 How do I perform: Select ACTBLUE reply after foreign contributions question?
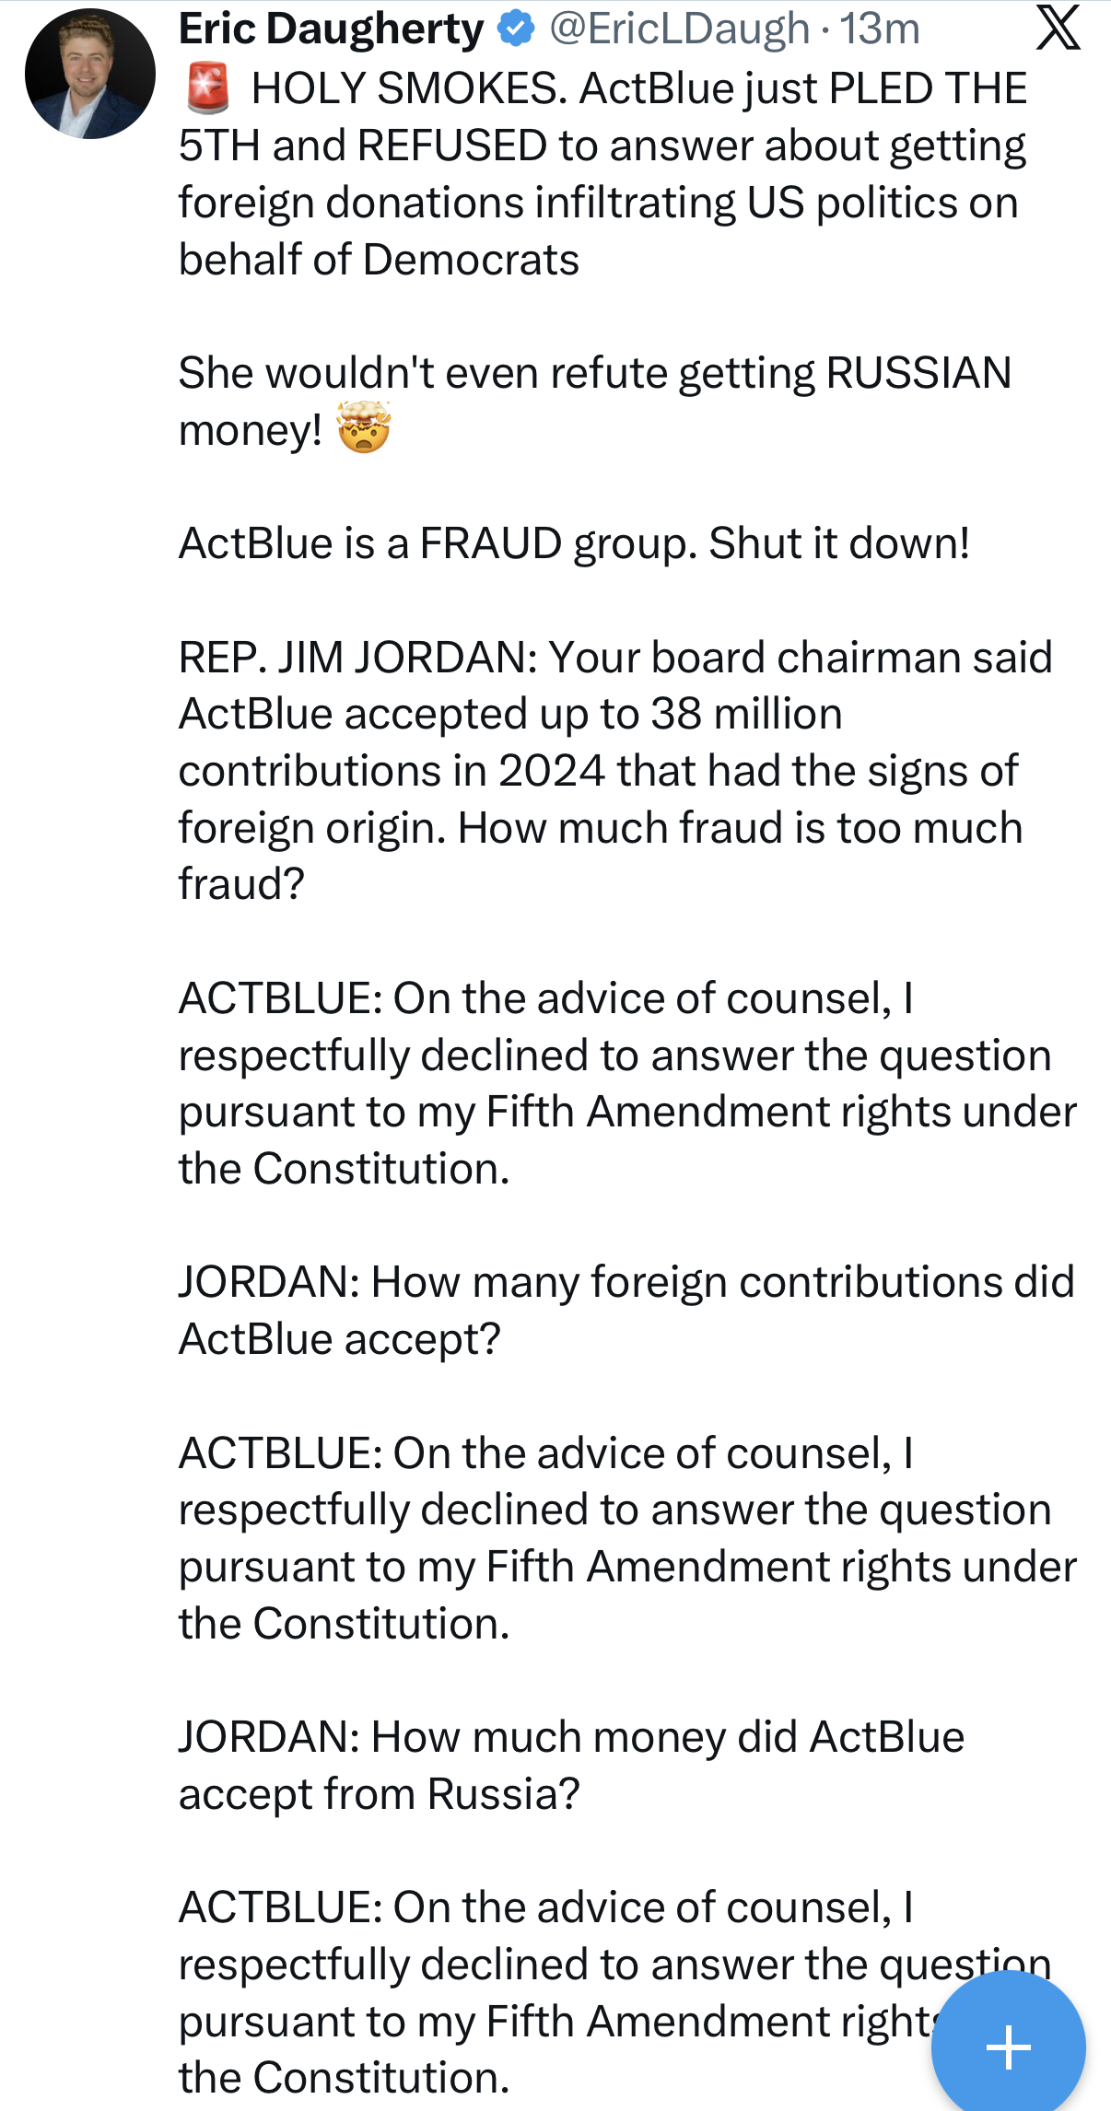[627, 1538]
